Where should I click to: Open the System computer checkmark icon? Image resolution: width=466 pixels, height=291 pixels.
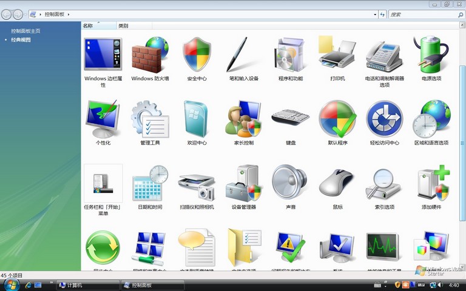point(337,247)
